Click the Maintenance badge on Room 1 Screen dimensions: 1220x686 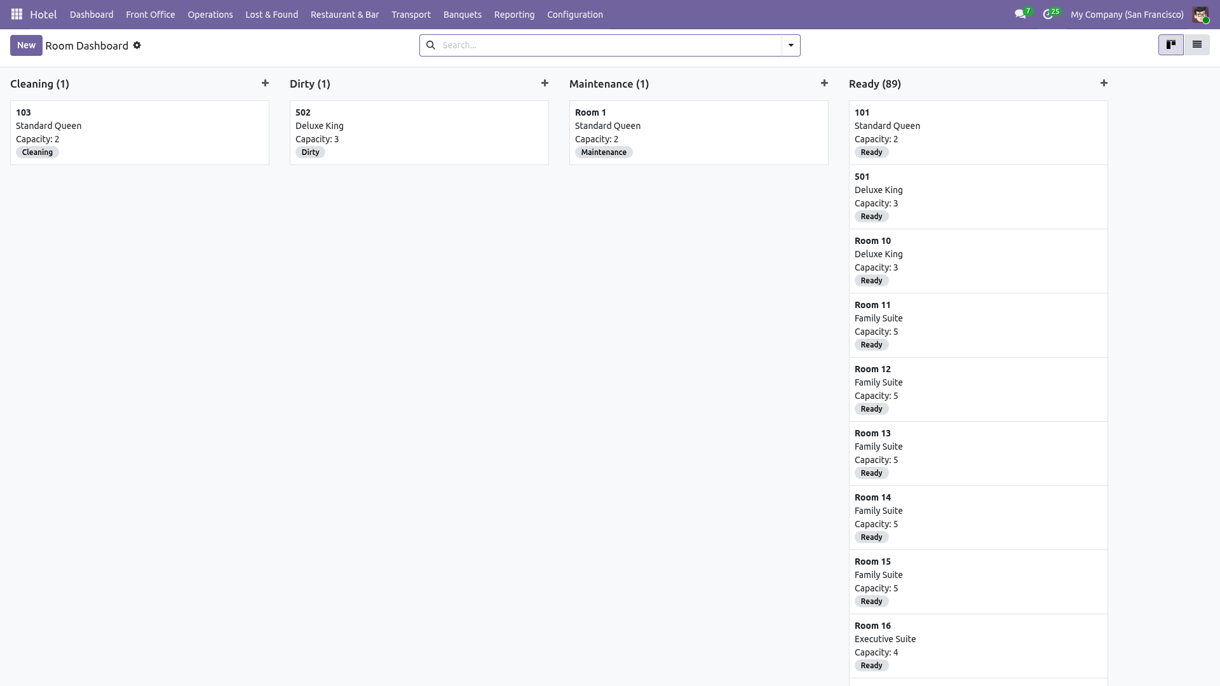pyautogui.click(x=604, y=152)
